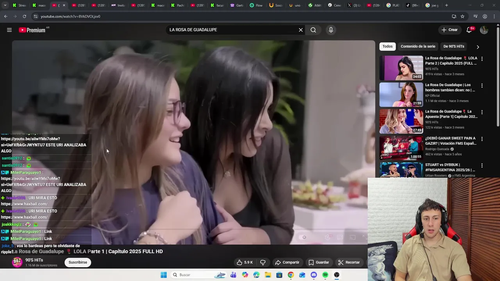The image size is (500, 281).
Task: Open the YouTube hamburger guide menu
Action: pos(9,30)
